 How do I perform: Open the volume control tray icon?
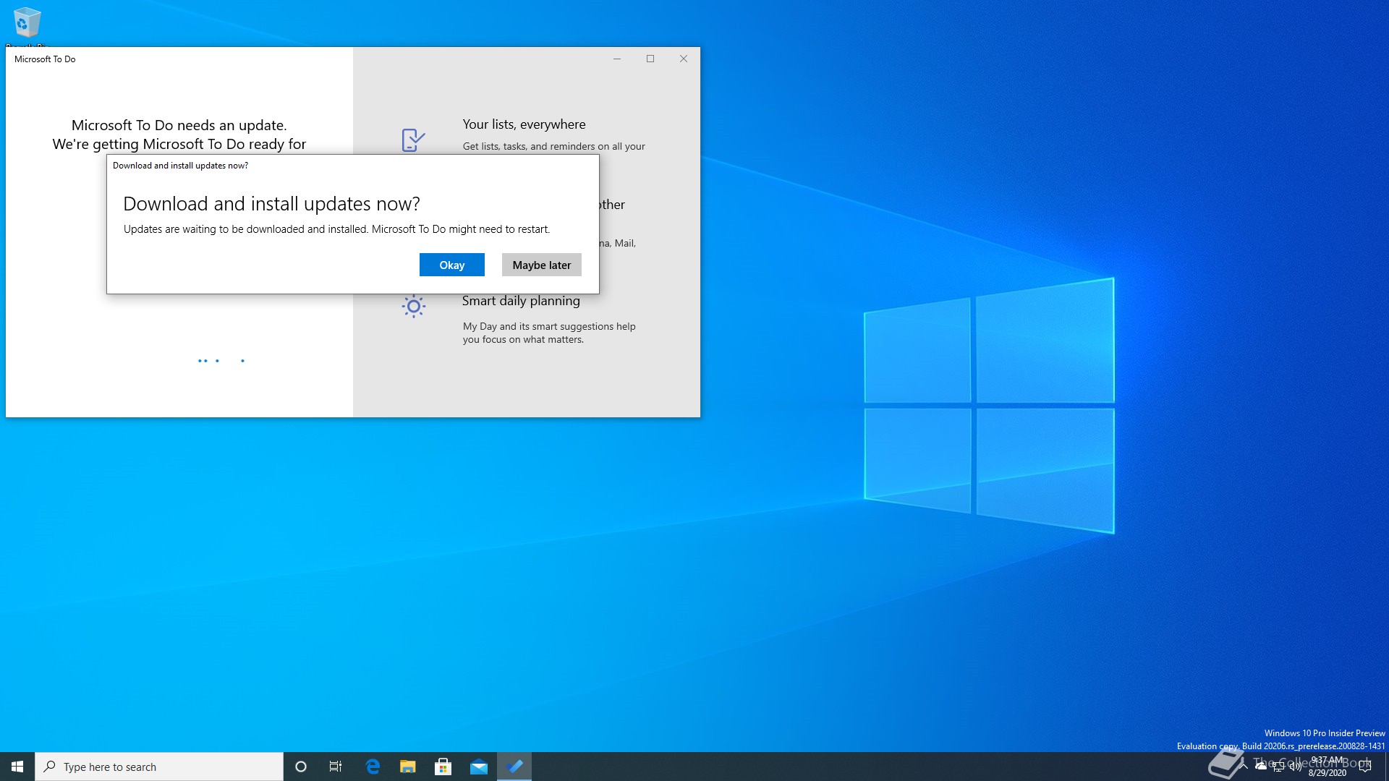tap(1296, 767)
